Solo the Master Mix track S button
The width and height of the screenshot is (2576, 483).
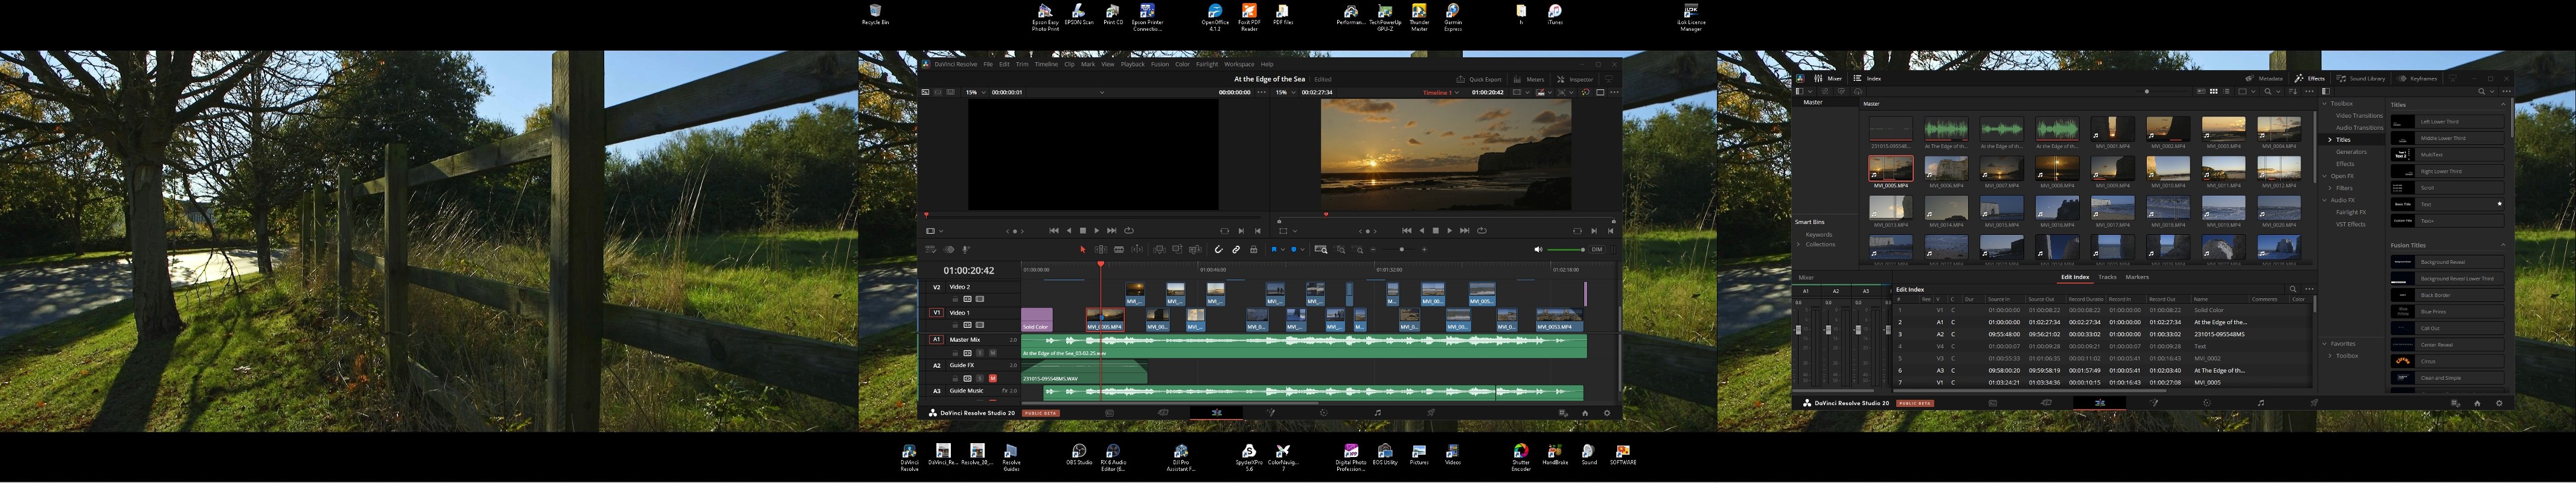point(980,353)
